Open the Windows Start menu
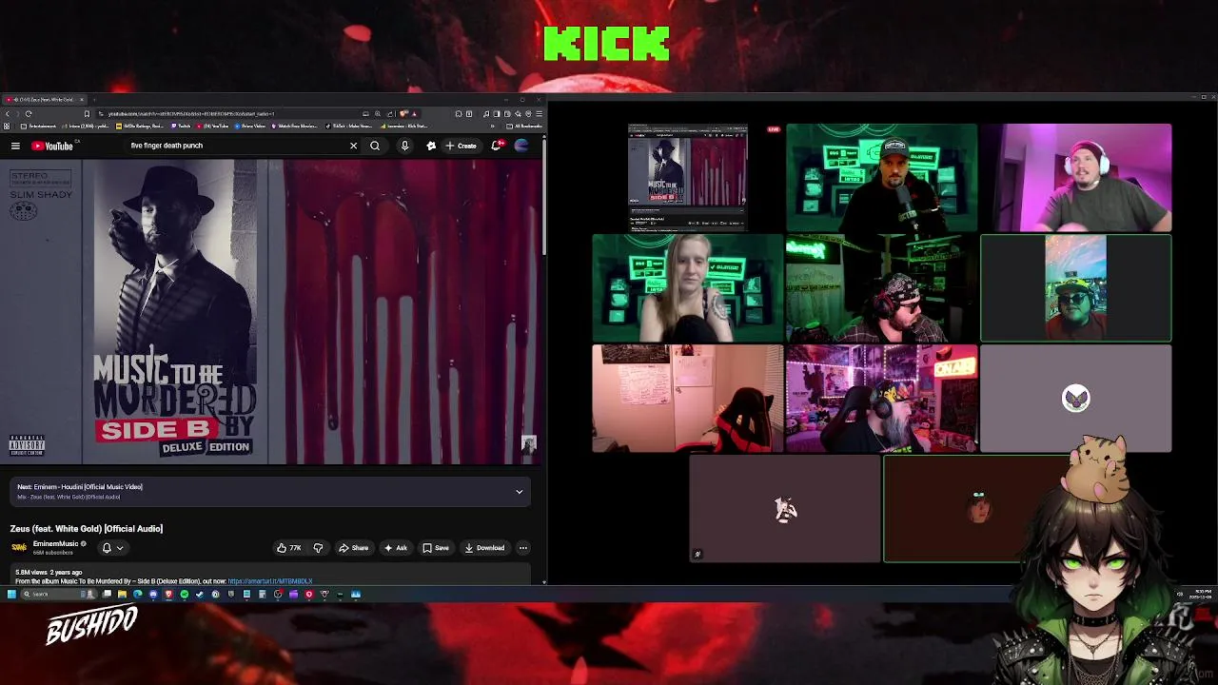Screen dimensions: 1218x685 pos(11,595)
